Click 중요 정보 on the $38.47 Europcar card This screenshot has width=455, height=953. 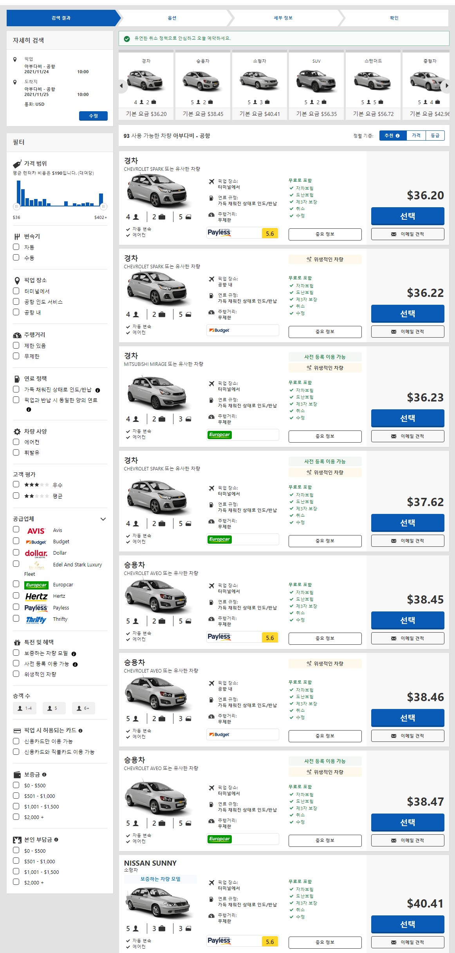[325, 841]
